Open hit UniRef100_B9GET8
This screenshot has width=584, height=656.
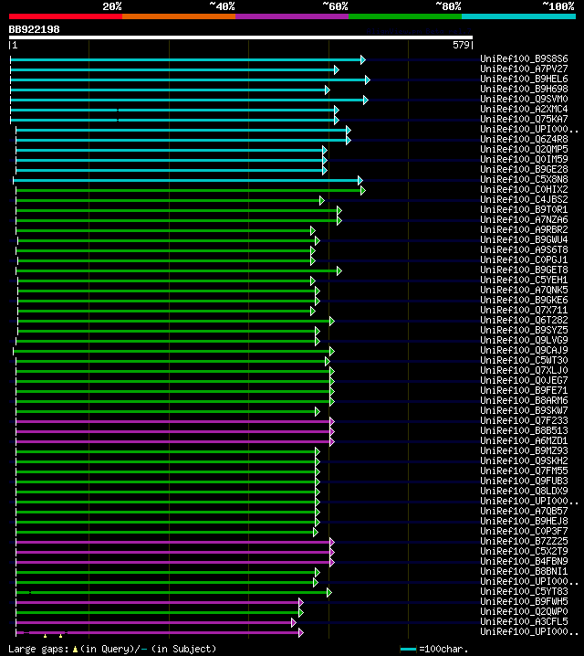point(524,270)
